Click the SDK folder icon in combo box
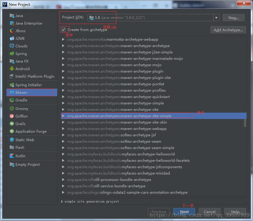 (92, 18)
